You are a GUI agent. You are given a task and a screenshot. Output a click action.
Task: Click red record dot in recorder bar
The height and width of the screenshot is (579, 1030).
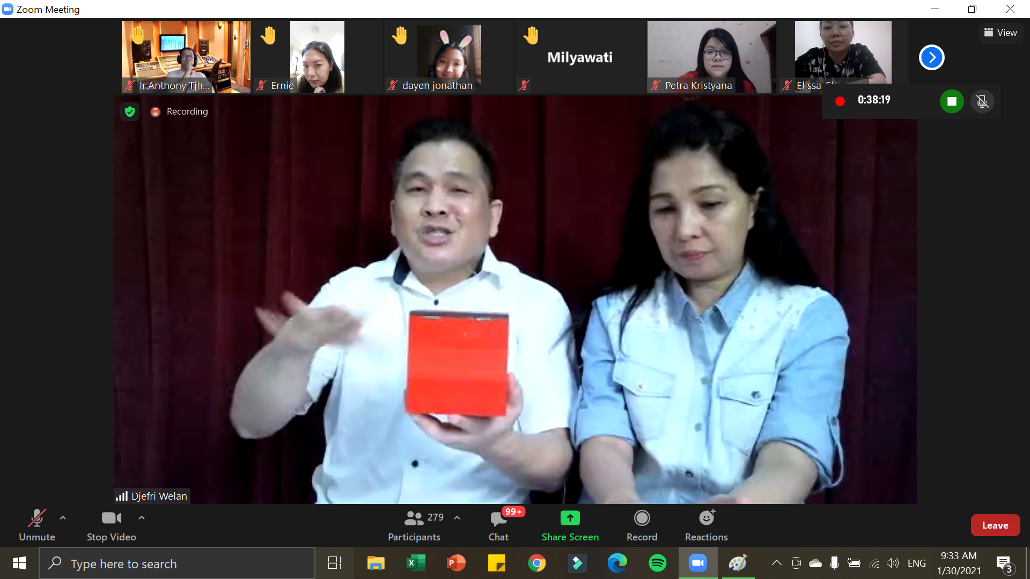[x=840, y=101]
